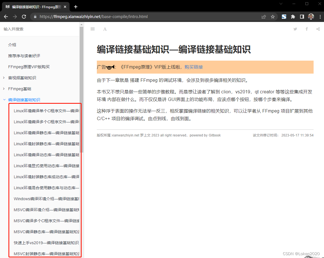The image size is (324, 258).
Task: Open 推荐序与读者好评 page
Action: click(x=24, y=56)
